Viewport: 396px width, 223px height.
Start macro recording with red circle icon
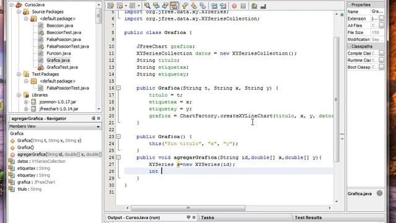[x=235, y=6]
